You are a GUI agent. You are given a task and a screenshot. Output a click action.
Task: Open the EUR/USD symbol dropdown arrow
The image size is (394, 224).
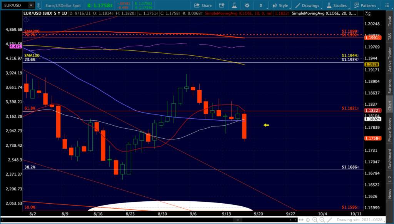pyautogui.click(x=31, y=5)
